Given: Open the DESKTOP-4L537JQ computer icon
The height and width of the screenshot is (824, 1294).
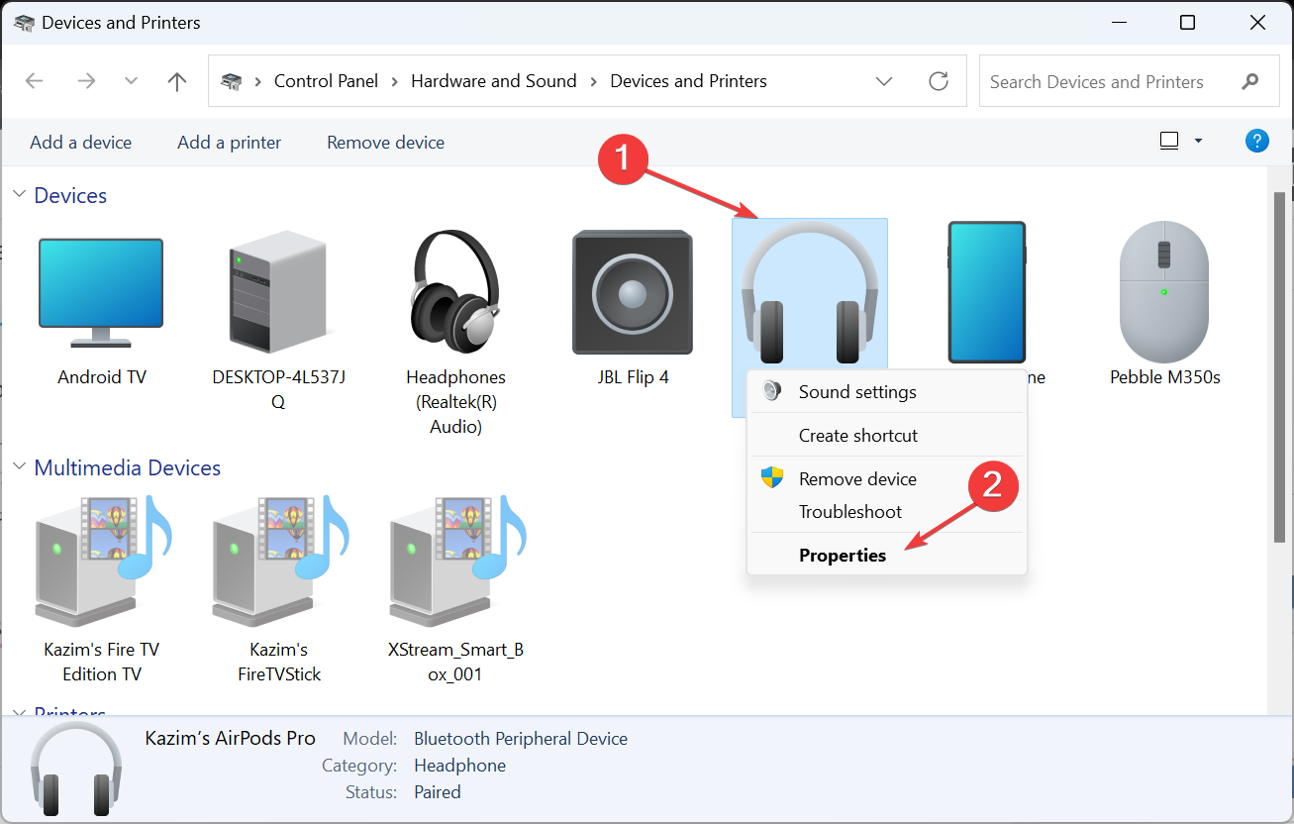Looking at the screenshot, I should click(278, 290).
